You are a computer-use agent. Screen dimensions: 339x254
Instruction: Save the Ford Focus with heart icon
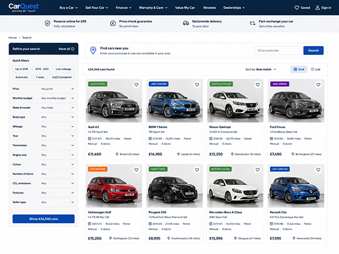(x=318, y=85)
